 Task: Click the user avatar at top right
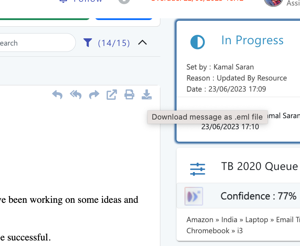point(273,3)
